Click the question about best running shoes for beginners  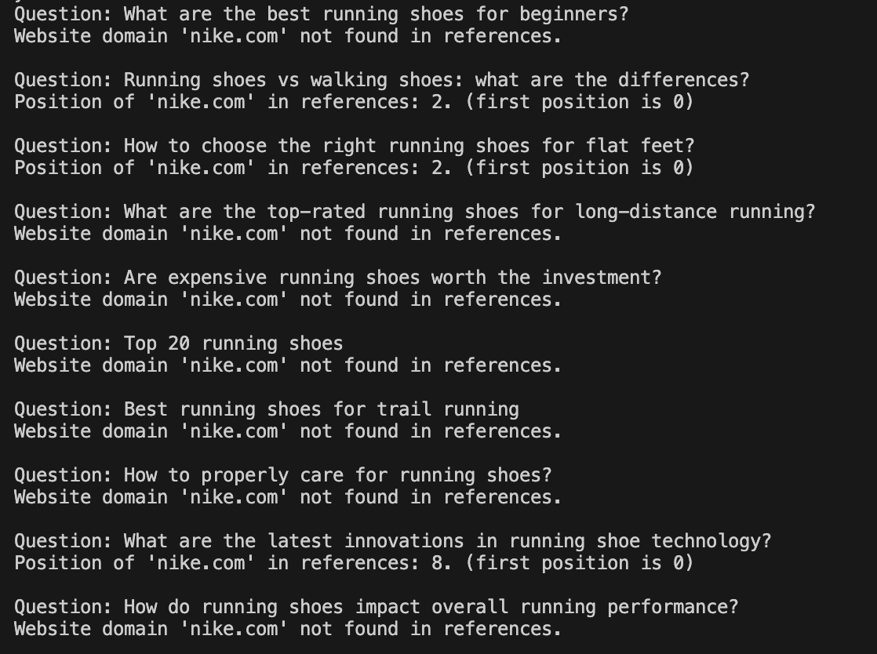point(321,14)
